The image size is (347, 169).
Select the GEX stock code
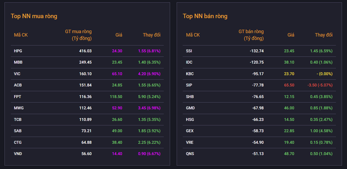coord(190,131)
